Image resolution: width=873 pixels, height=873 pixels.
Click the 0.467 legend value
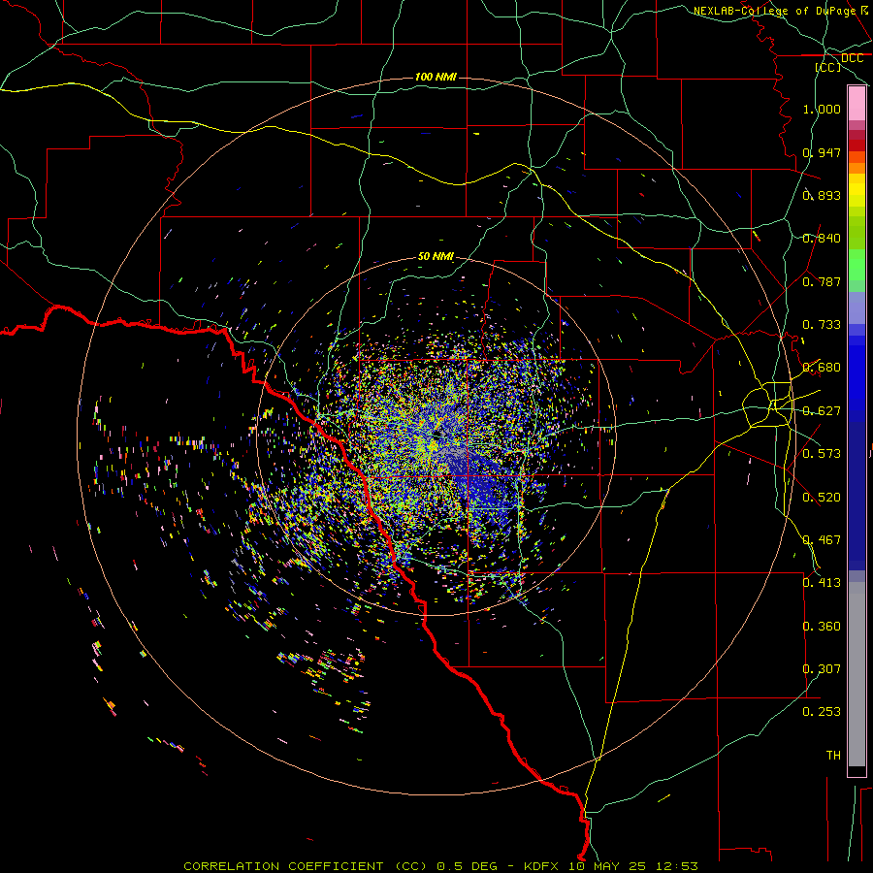click(822, 540)
